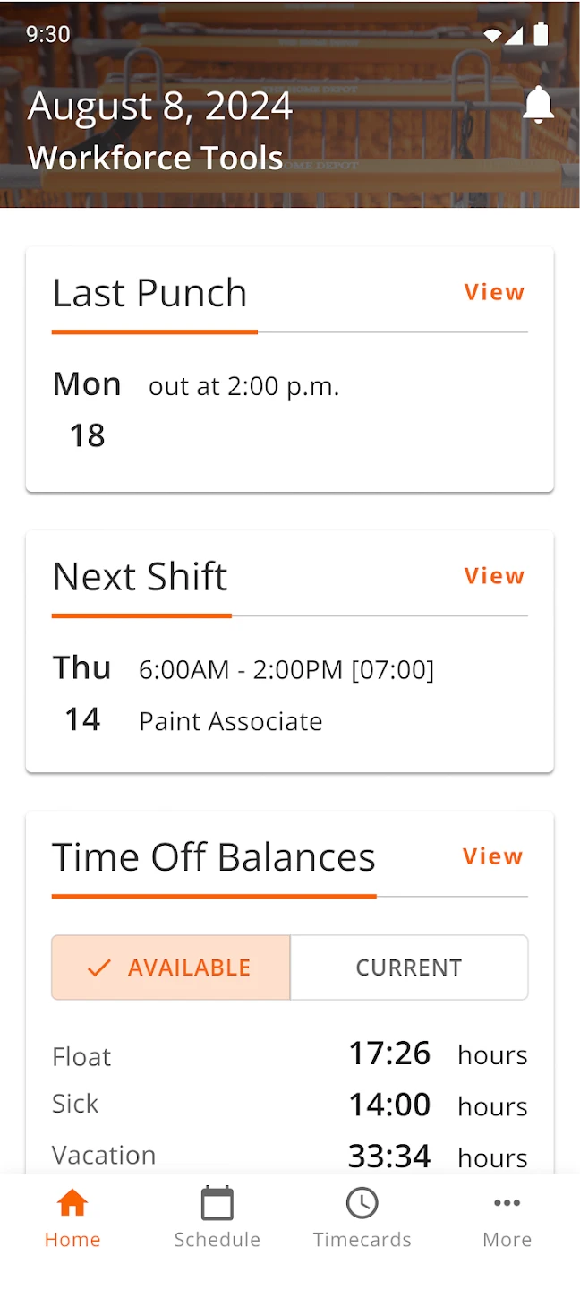Viewport: 580px width, 1290px height.
Task: Tap the cellular signal icon
Action: click(x=514, y=35)
